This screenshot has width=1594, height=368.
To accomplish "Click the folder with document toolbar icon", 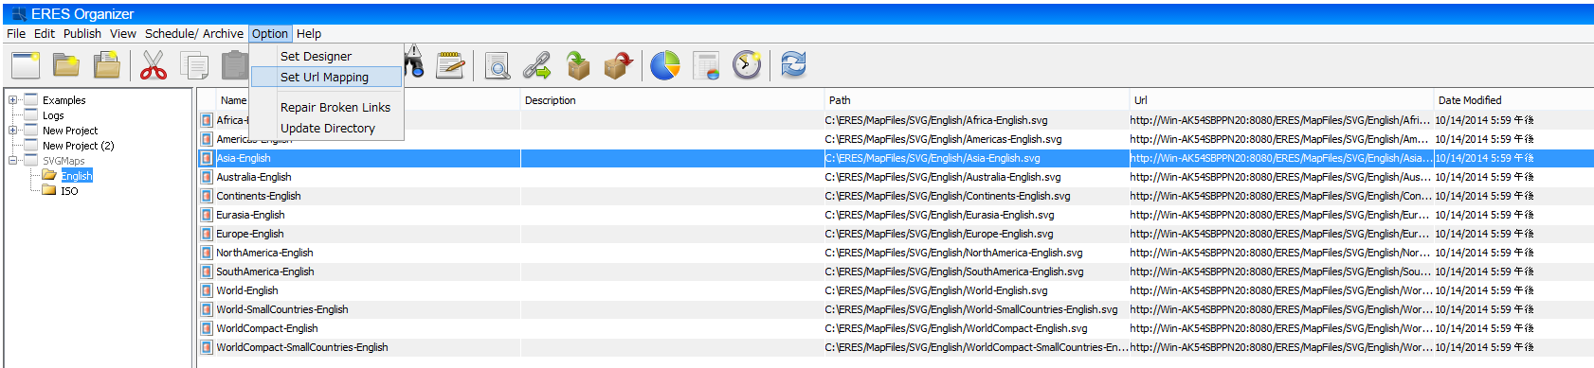I will 107,65.
